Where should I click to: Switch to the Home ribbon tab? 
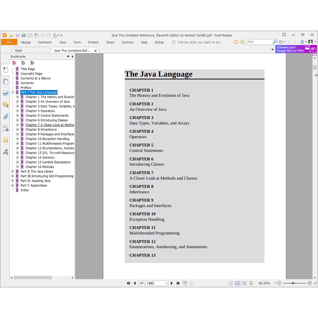(x=26, y=42)
